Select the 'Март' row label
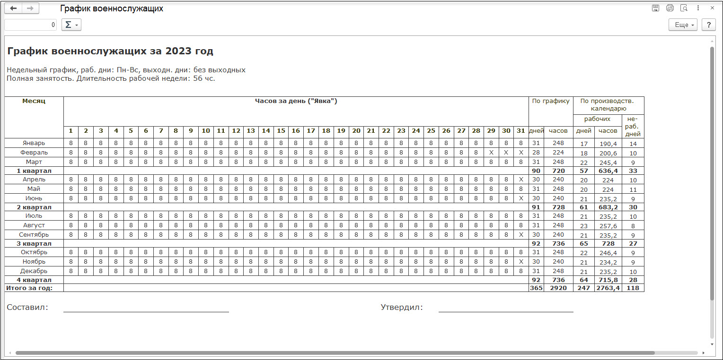Image resolution: width=723 pixels, height=360 pixels. tap(34, 162)
